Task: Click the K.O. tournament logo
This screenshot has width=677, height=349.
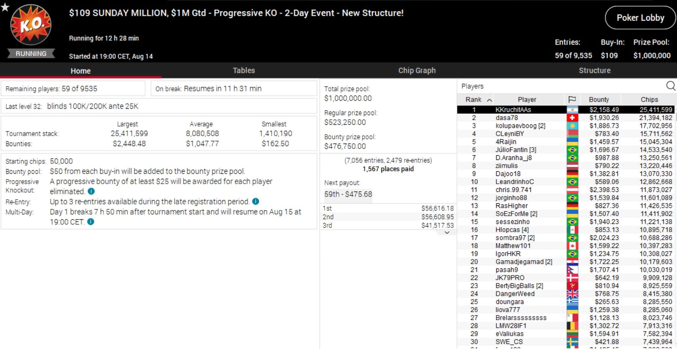Action: [x=31, y=25]
